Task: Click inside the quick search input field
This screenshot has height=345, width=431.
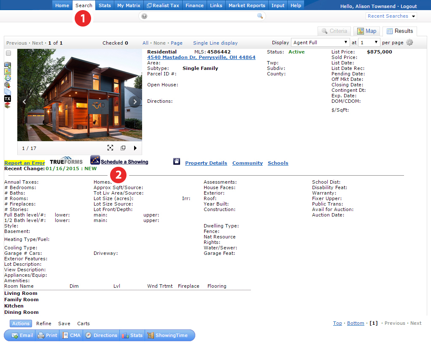Action: (202, 16)
